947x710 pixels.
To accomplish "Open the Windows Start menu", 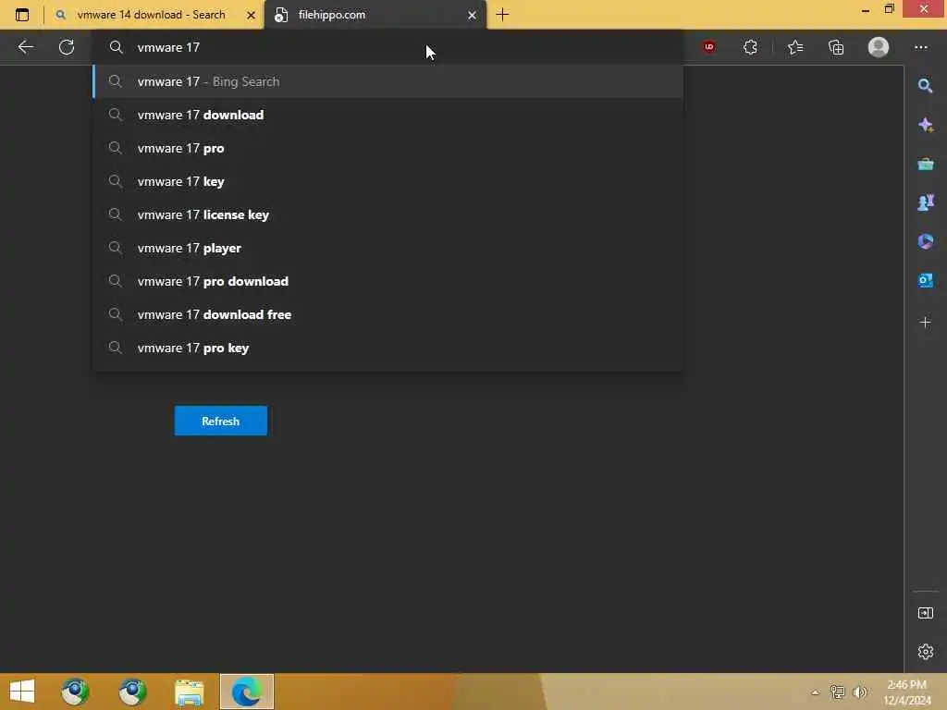I will [x=22, y=692].
